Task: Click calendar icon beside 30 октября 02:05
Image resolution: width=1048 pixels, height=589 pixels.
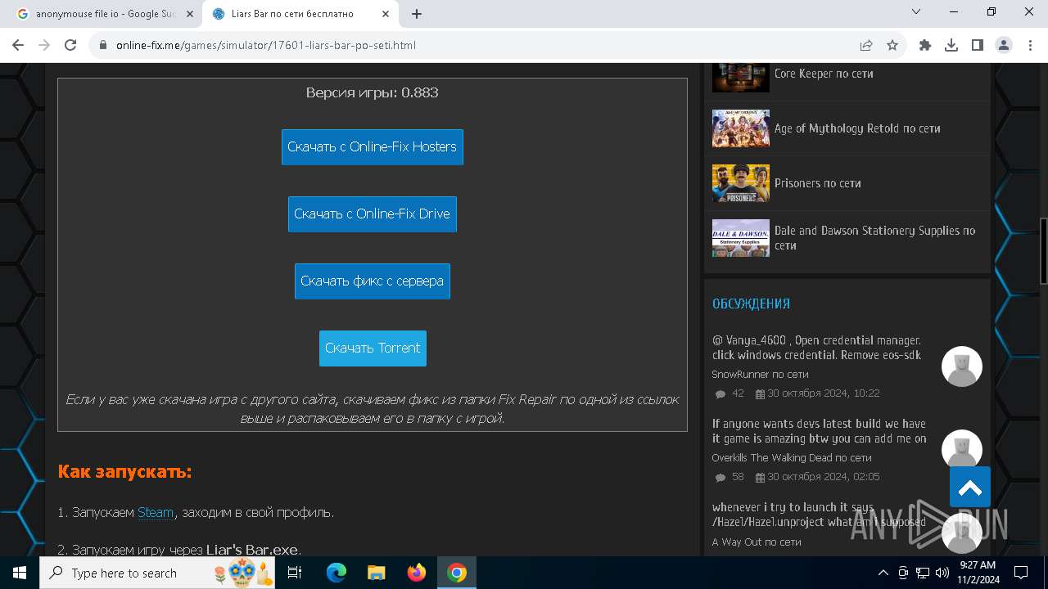Action: [760, 478]
